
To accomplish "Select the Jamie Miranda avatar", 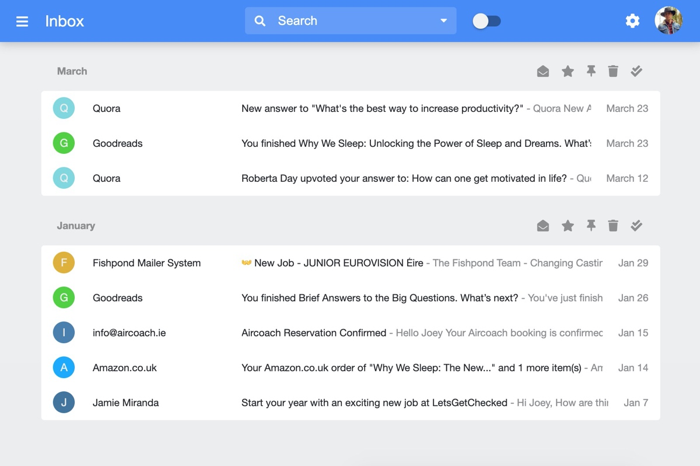I will point(64,403).
